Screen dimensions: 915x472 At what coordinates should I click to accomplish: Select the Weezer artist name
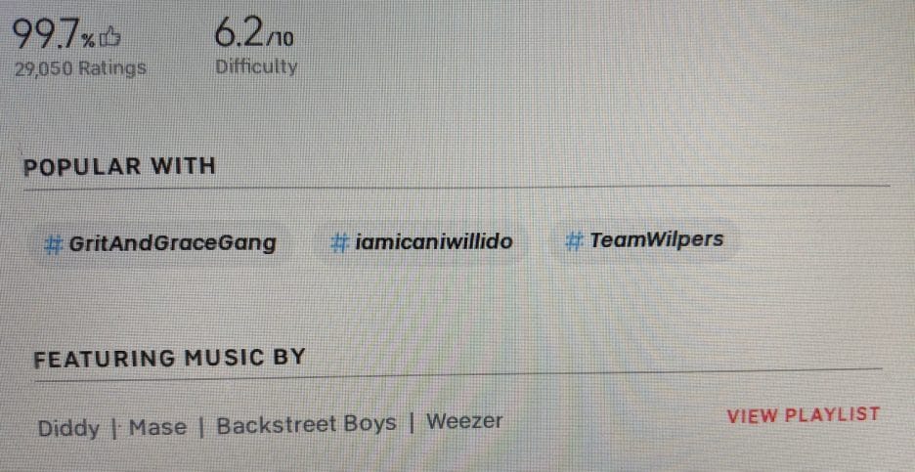(x=464, y=420)
